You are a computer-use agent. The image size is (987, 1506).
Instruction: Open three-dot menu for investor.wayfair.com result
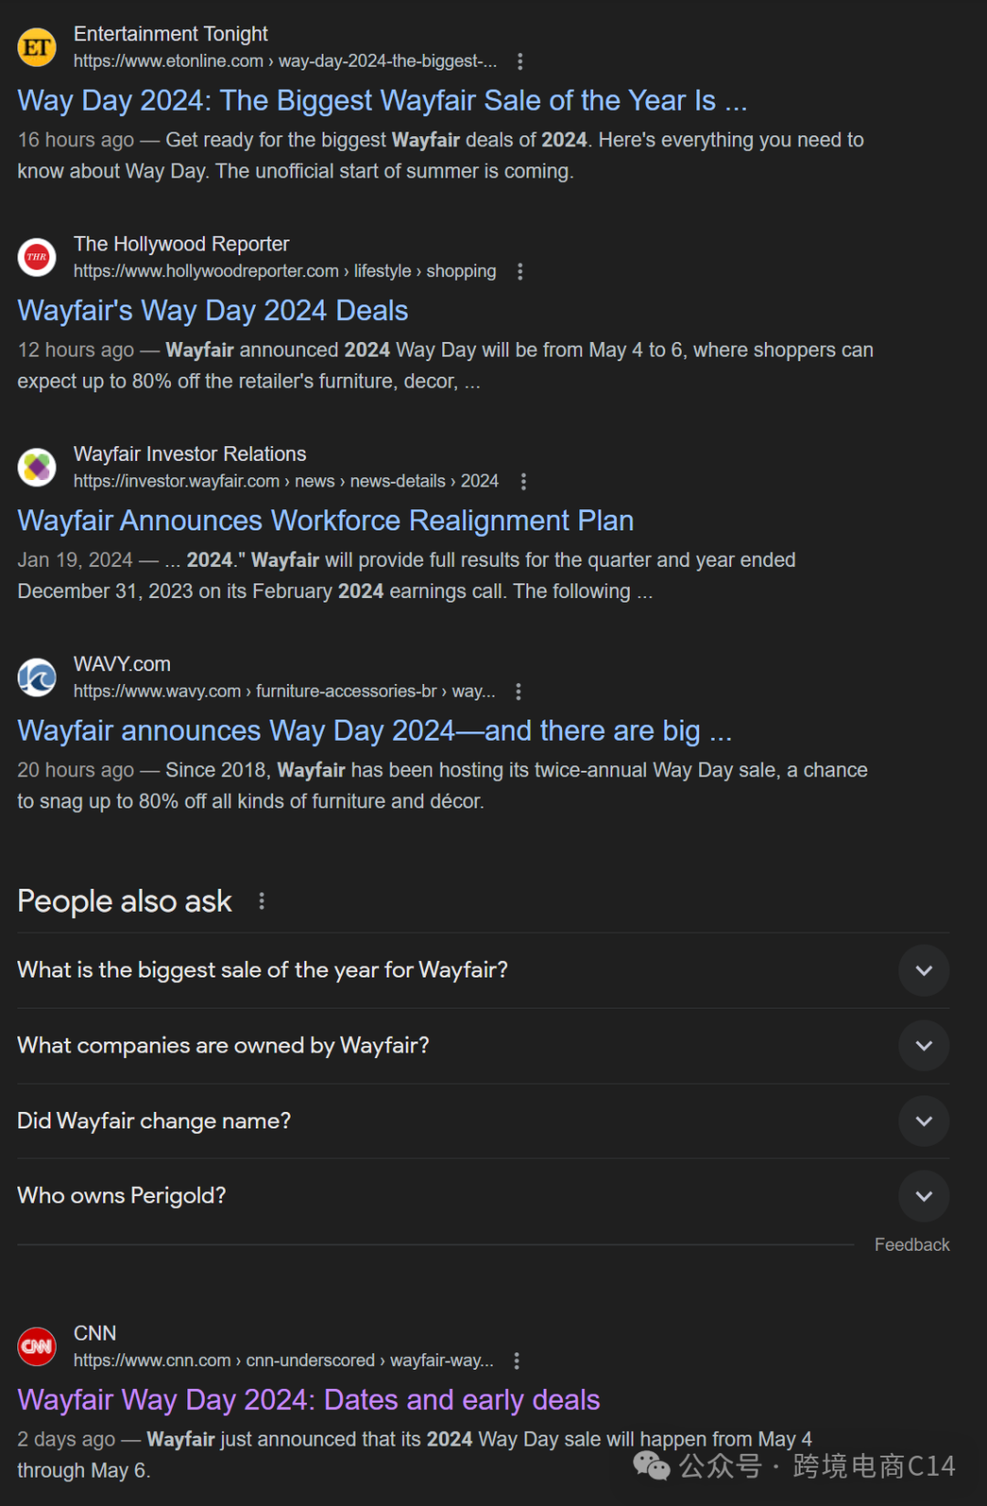[523, 482]
